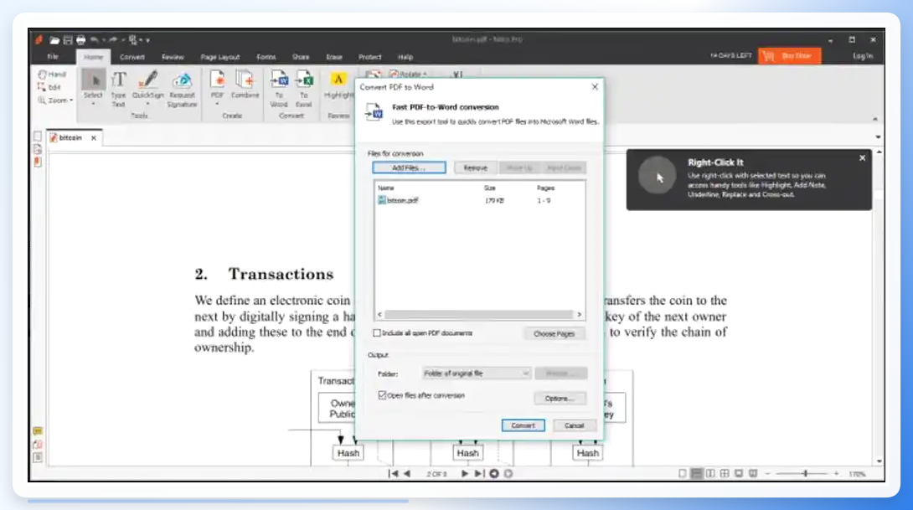Open the QuickSign tool
Screen dimensions: 913x510
click(148, 88)
